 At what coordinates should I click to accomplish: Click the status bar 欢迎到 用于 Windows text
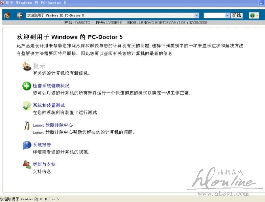[29, 199]
